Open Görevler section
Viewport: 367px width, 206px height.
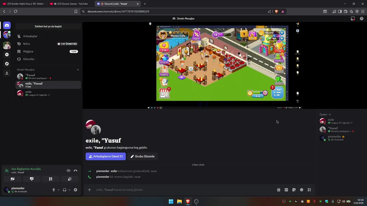(48, 59)
